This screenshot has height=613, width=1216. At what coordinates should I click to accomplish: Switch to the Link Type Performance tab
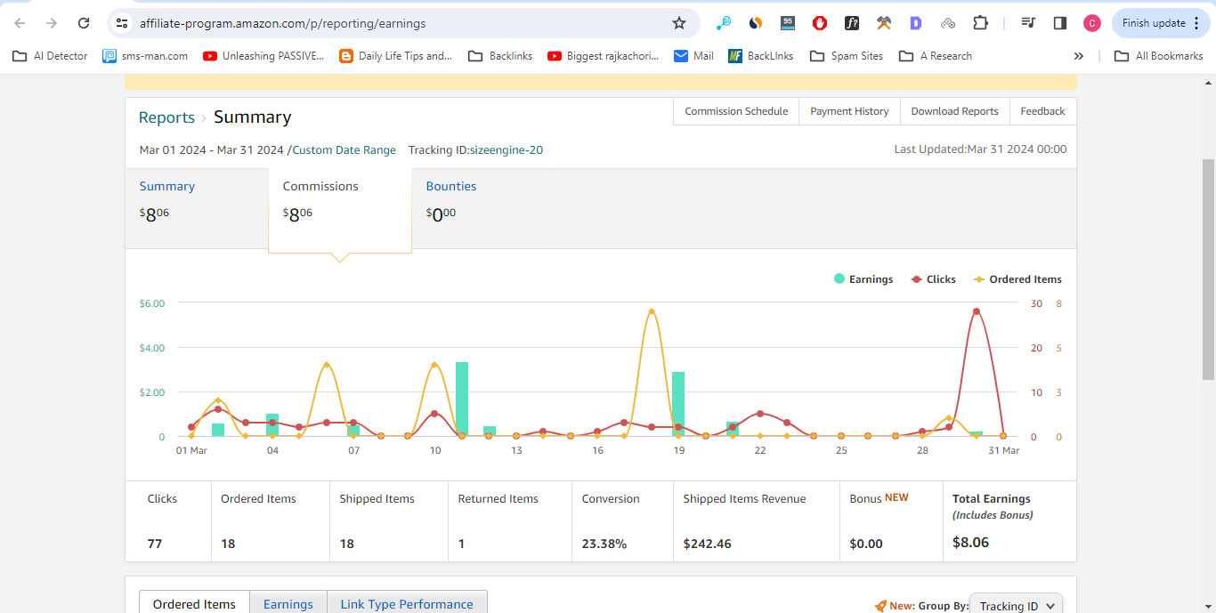coord(407,604)
